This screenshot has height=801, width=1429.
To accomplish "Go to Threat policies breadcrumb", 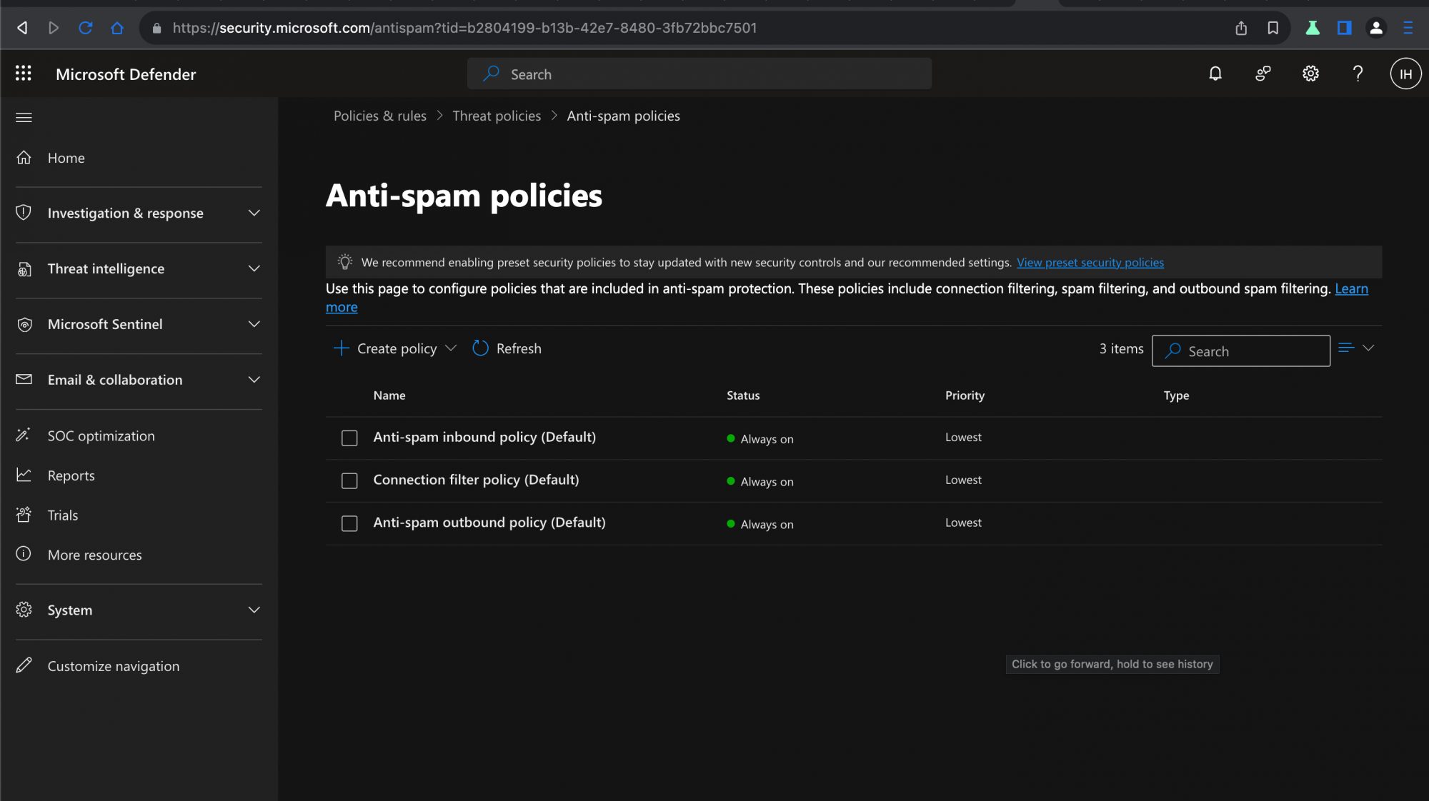I will pos(497,116).
